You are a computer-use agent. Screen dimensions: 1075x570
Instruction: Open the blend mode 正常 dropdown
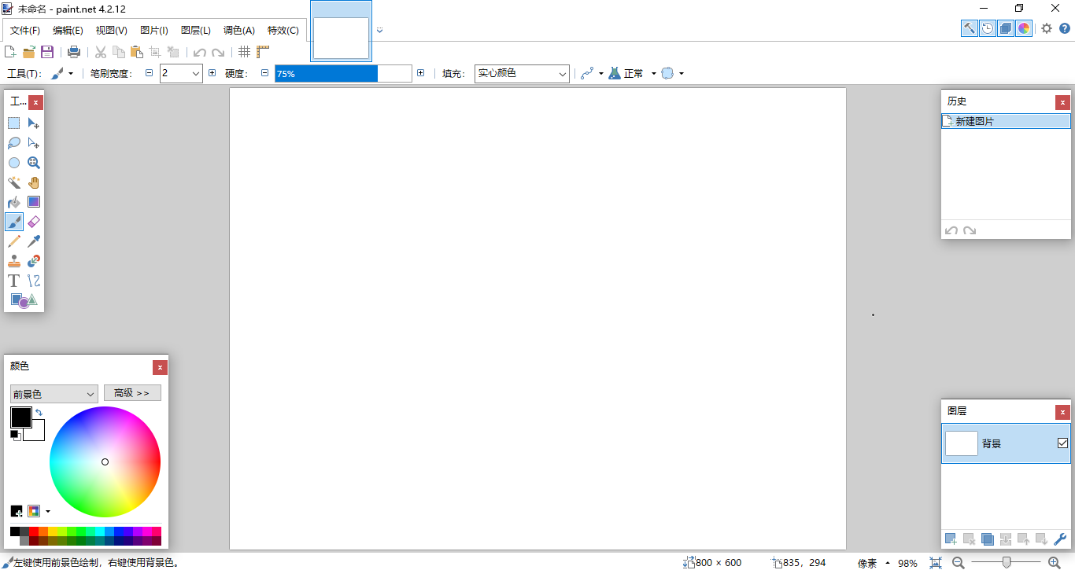[x=633, y=73]
